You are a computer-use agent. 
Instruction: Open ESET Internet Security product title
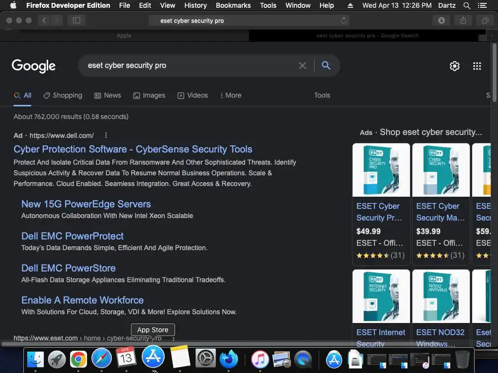[x=380, y=338]
